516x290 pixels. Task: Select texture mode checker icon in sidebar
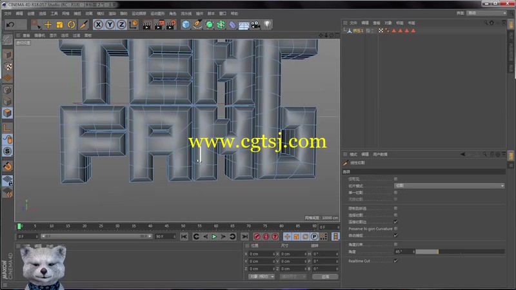point(8,66)
